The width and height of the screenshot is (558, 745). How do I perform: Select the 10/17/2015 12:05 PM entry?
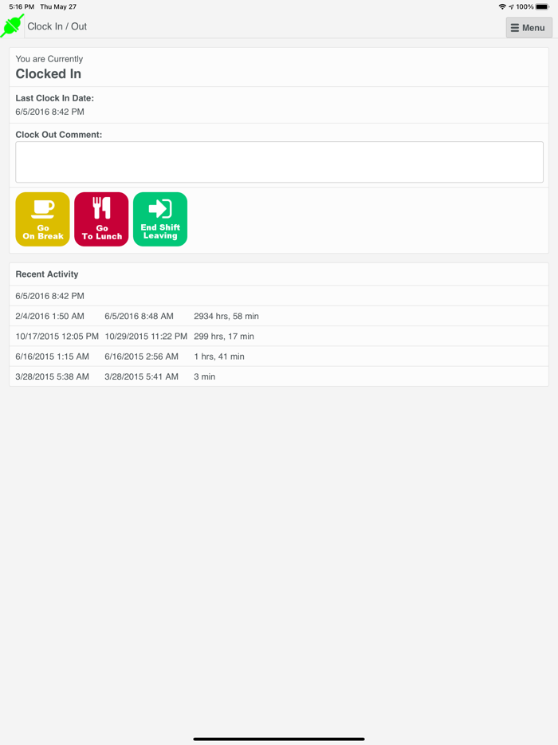pos(57,337)
